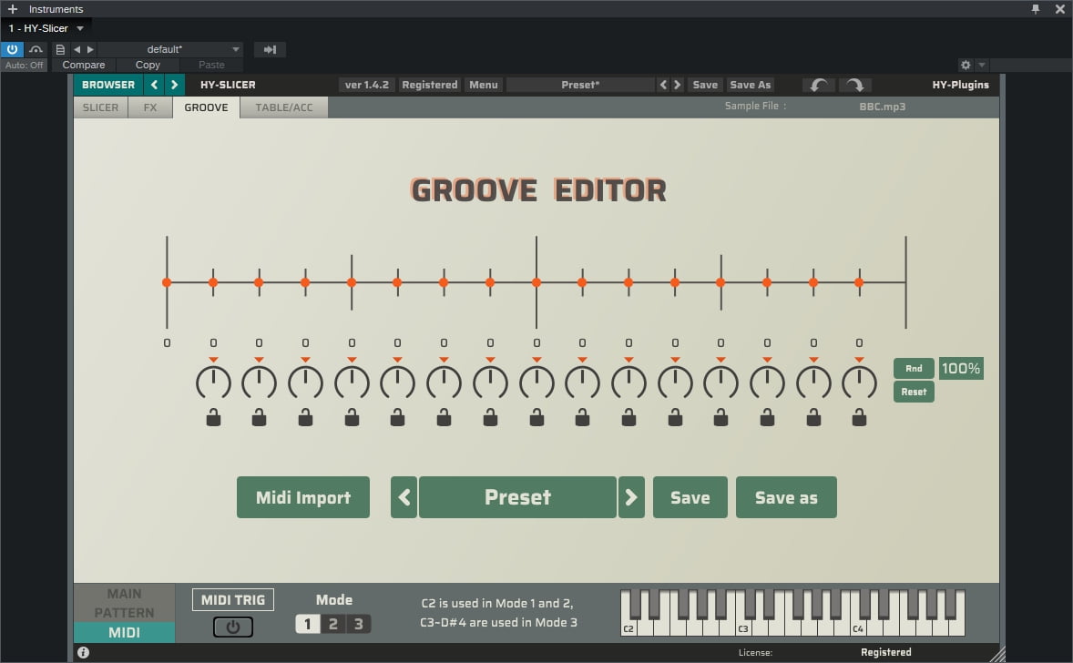Image resolution: width=1073 pixels, height=663 pixels.
Task: Open the preset document icon in host toolbar
Action: point(60,49)
